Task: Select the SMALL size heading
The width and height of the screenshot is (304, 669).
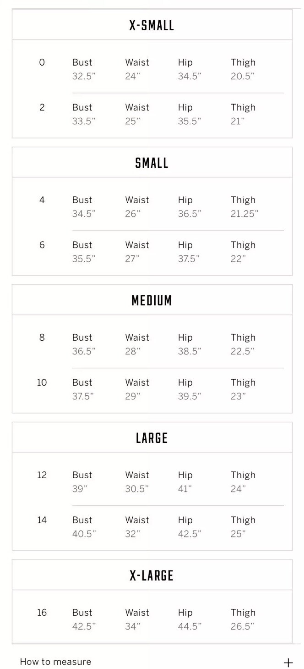Action: point(152,163)
